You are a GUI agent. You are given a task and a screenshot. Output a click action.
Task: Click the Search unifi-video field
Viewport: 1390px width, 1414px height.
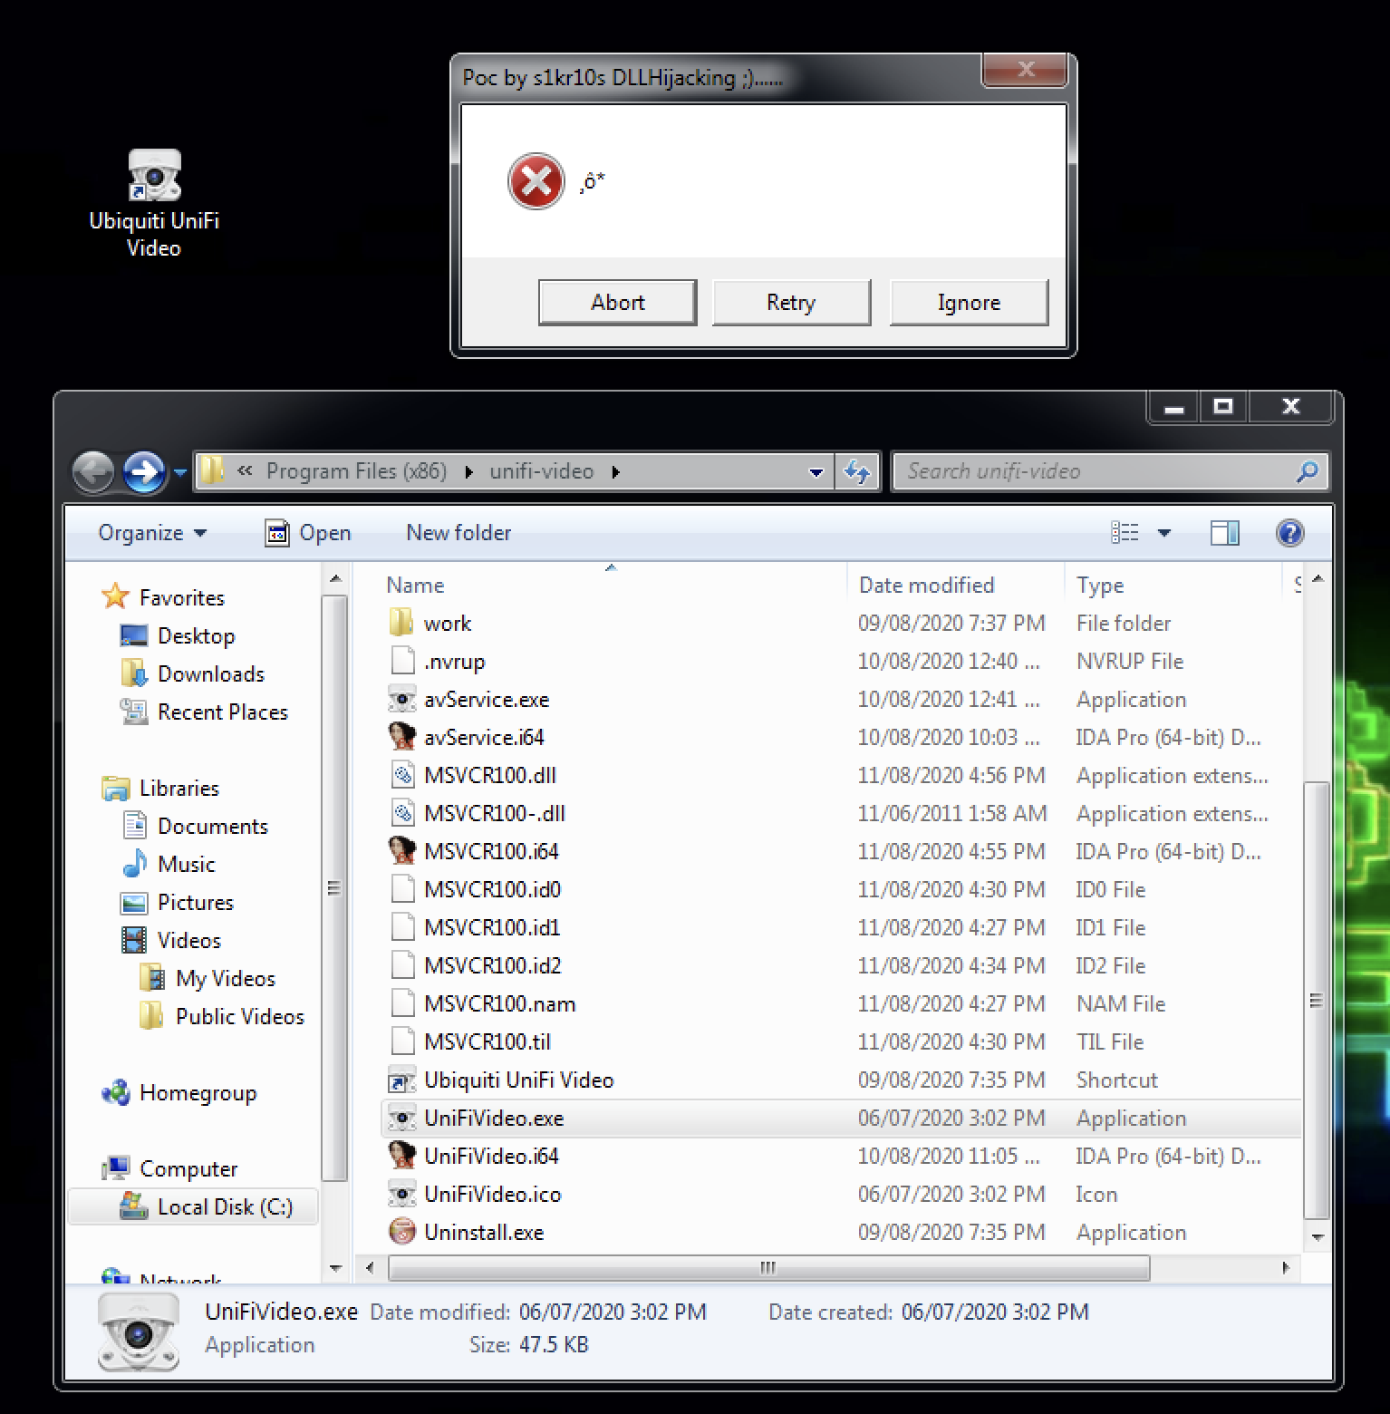pyautogui.click(x=1110, y=471)
